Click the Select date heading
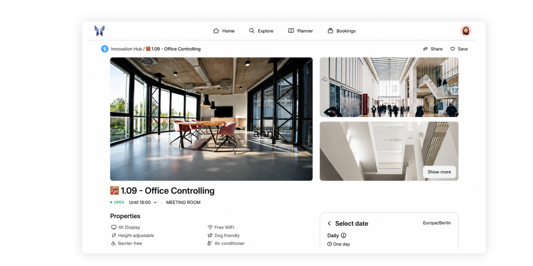The image size is (533, 266). click(x=352, y=223)
